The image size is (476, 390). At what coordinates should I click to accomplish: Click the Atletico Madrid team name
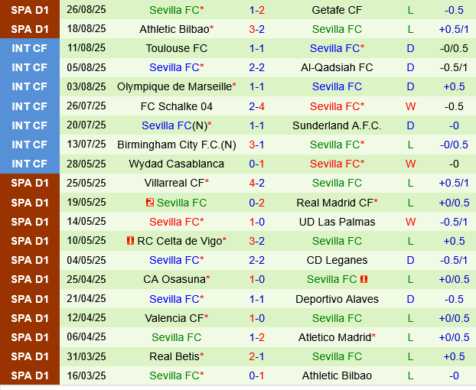334,337
